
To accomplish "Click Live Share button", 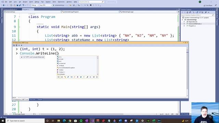I will [208, 5].
